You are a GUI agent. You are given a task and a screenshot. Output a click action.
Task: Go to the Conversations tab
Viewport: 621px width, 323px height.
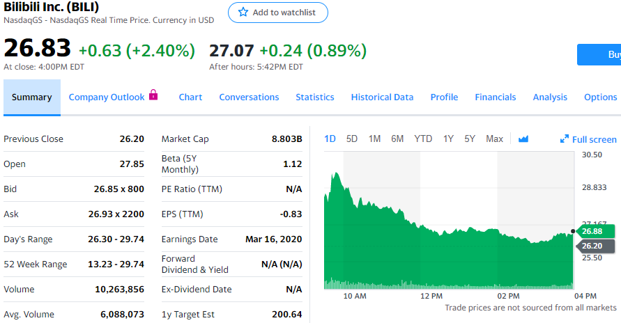(x=249, y=97)
